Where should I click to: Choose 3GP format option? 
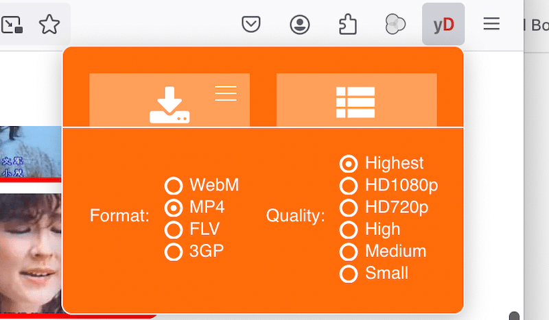click(x=174, y=251)
